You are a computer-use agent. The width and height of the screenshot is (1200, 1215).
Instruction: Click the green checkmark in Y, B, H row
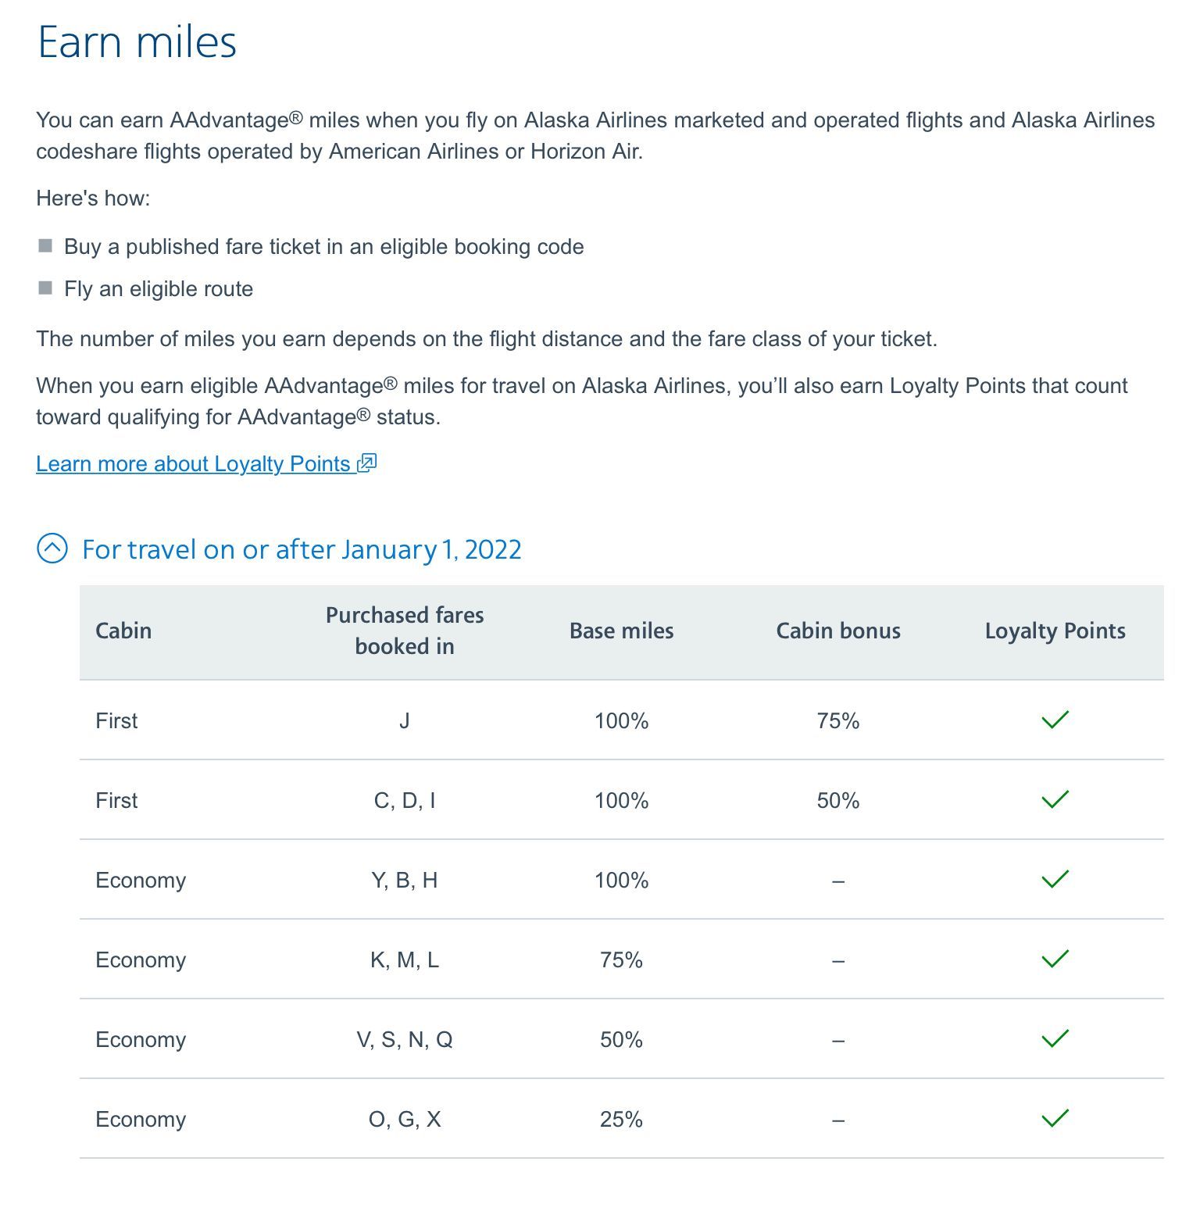click(x=1055, y=879)
